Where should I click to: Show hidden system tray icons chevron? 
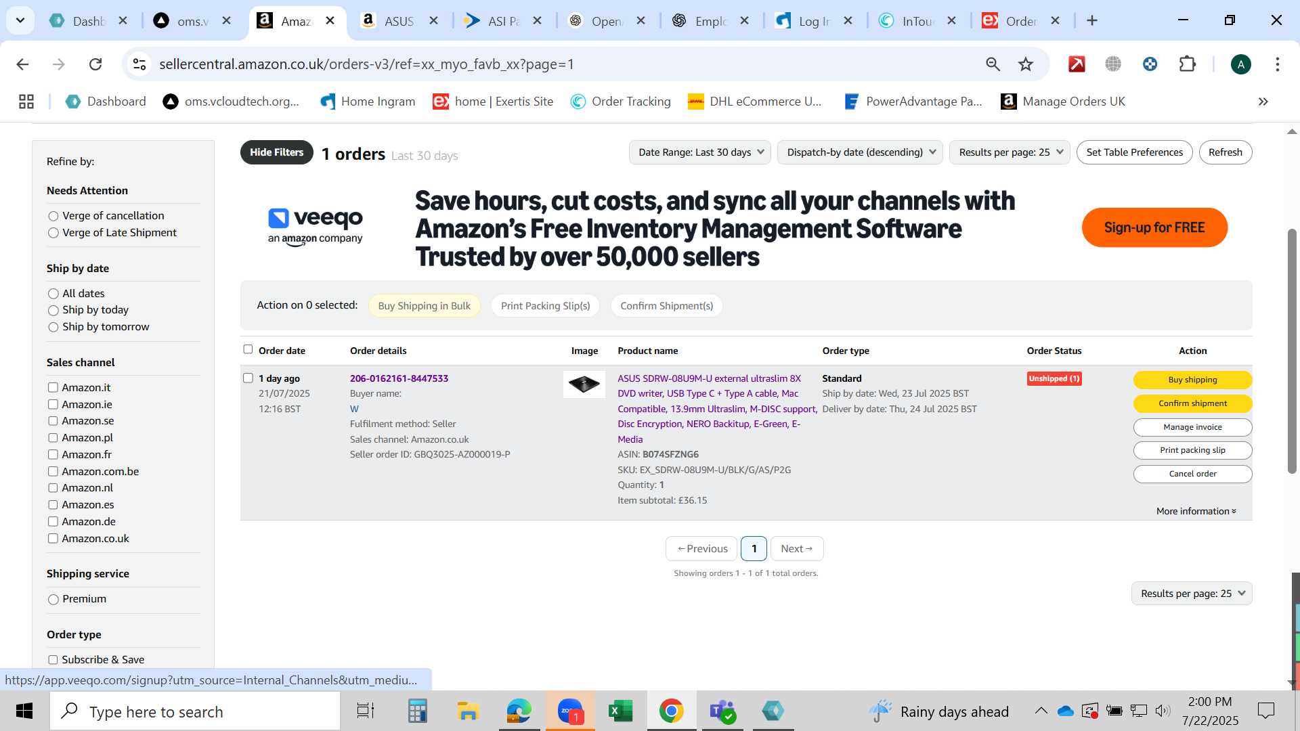click(x=1041, y=711)
